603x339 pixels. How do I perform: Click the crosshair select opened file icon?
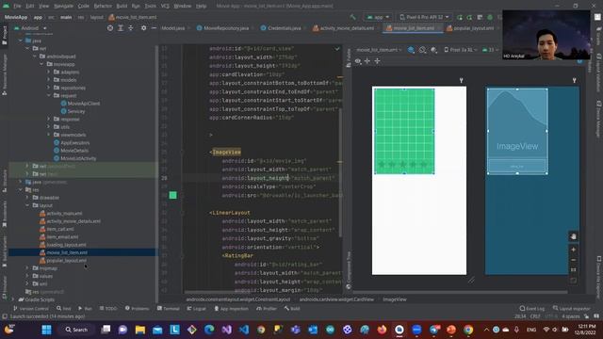pyautogui.click(x=110, y=28)
